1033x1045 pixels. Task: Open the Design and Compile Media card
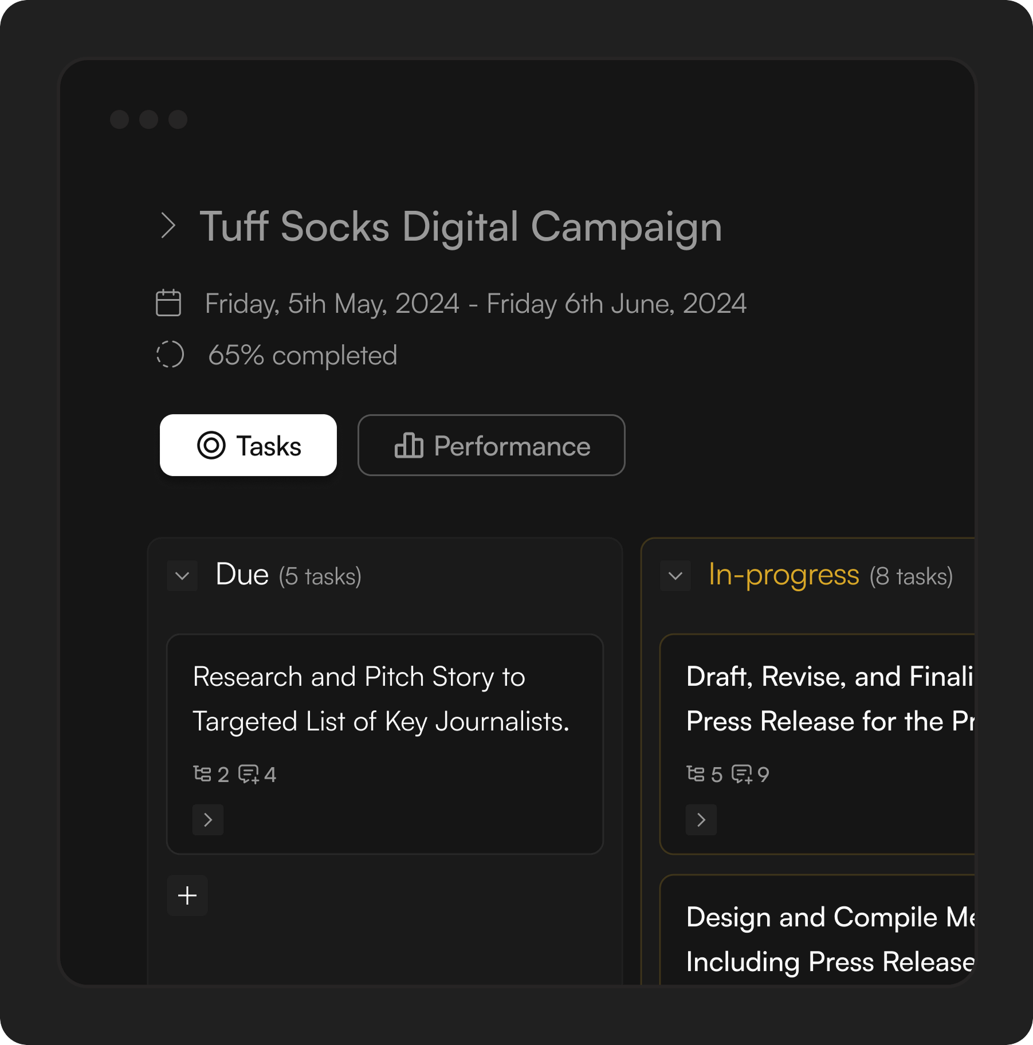tap(825, 938)
